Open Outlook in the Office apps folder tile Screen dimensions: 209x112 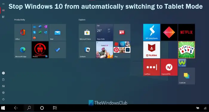pyautogui.click(x=46, y=32)
